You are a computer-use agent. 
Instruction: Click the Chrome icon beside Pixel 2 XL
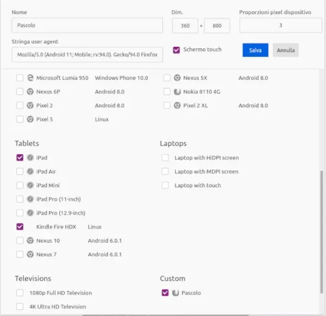[x=177, y=106]
